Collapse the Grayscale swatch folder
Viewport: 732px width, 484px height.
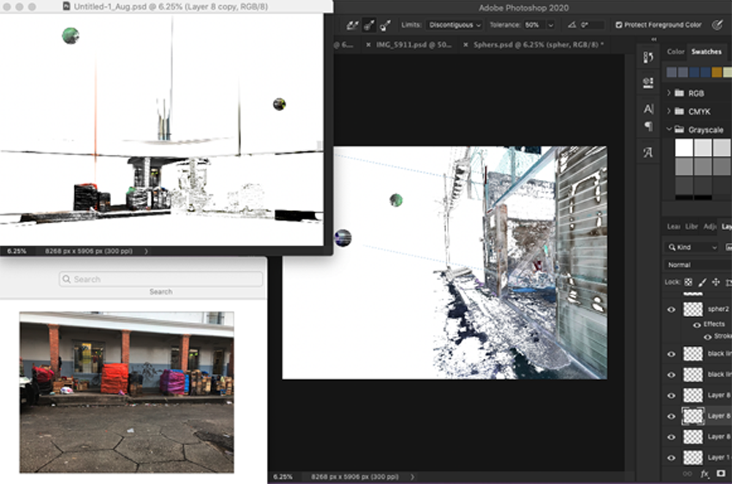[x=669, y=130]
